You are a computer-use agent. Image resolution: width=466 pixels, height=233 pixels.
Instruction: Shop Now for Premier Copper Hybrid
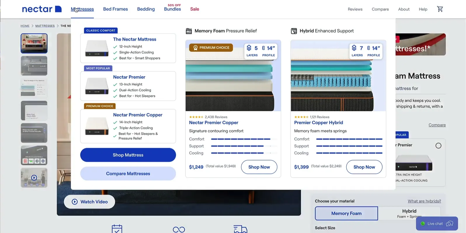pyautogui.click(x=364, y=167)
